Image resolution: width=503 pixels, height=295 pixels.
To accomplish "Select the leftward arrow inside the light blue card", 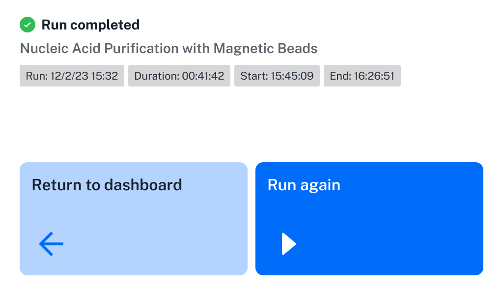I will click(51, 243).
